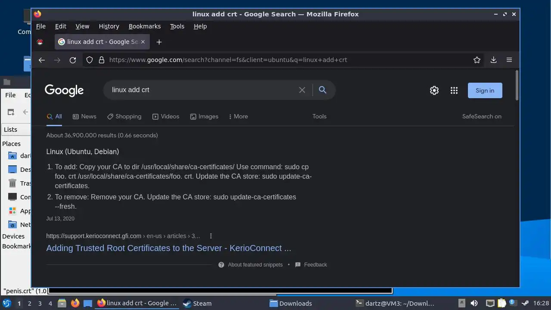Image resolution: width=551 pixels, height=310 pixels.
Task: Switch to workspace 3
Action: pos(40,304)
